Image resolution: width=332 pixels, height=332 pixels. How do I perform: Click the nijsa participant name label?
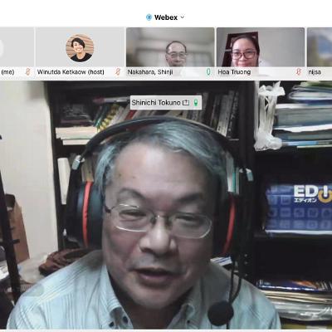pos(315,72)
